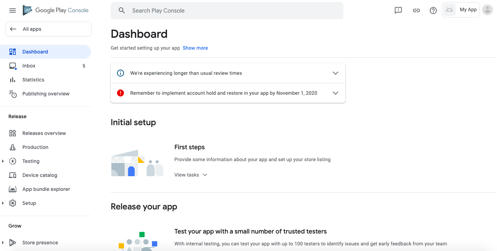This screenshot has height=251, width=497.
Task: Click the Google Play Console logo
Action: click(56, 10)
